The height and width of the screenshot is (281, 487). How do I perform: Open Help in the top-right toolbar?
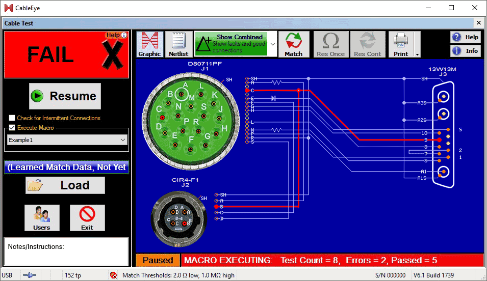tap(465, 37)
